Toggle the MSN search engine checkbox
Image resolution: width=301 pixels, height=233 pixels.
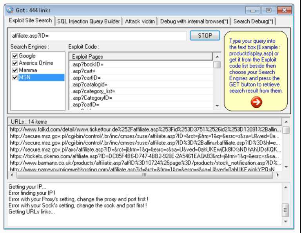(x=15, y=78)
